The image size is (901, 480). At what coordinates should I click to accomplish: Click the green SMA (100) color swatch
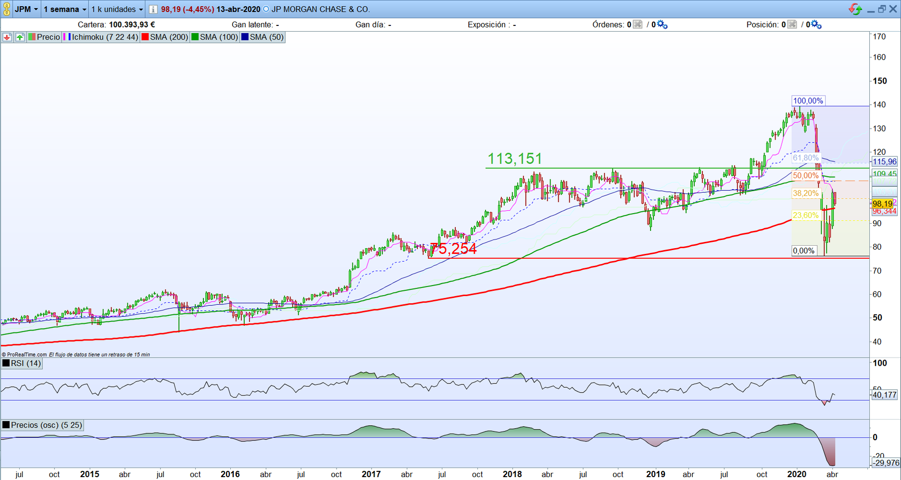[x=195, y=37]
